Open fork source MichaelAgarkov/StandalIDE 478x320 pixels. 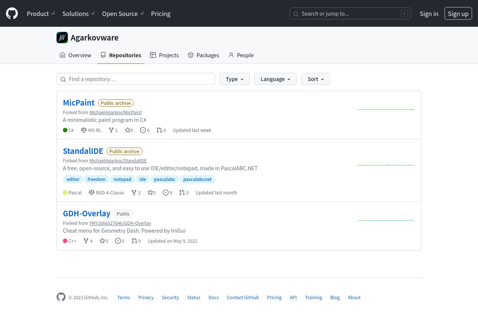coord(118,161)
